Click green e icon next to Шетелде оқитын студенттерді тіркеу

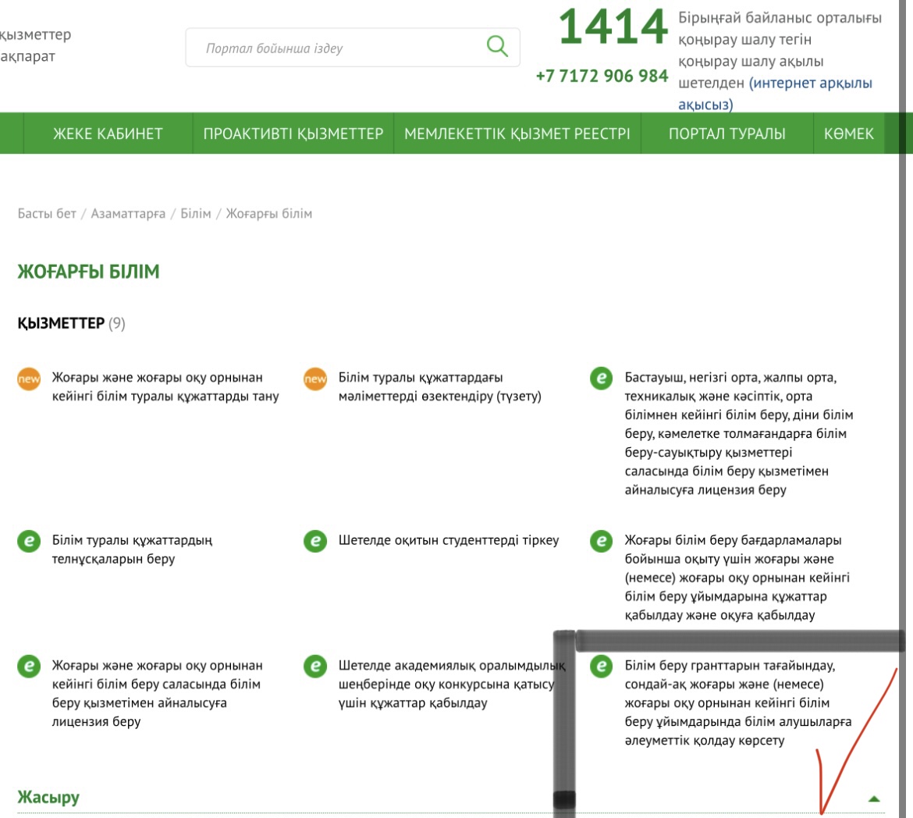[x=315, y=541]
